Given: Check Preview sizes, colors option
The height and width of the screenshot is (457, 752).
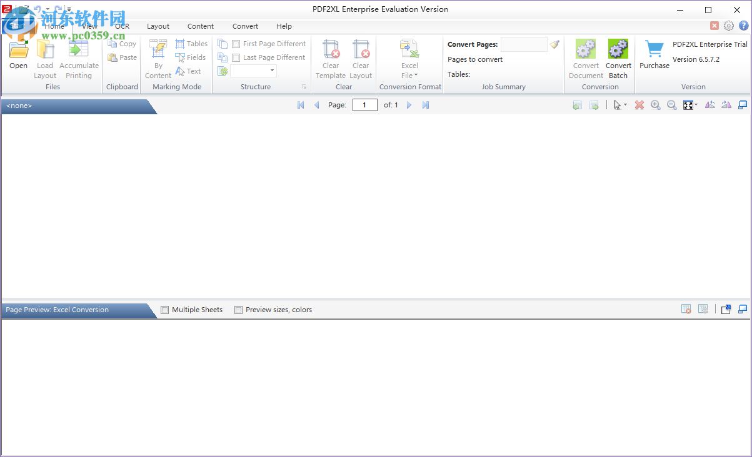Looking at the screenshot, I should (x=238, y=310).
